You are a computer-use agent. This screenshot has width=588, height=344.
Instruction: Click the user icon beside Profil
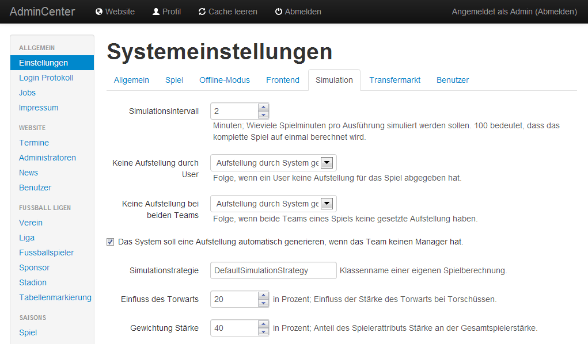(x=156, y=12)
